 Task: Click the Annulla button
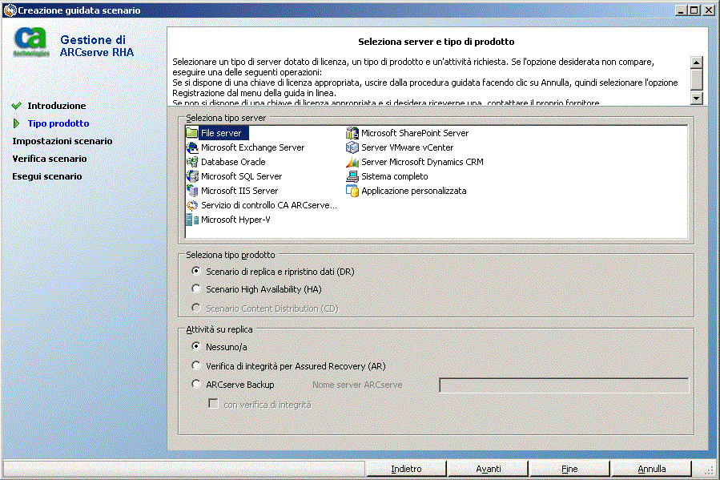651,469
